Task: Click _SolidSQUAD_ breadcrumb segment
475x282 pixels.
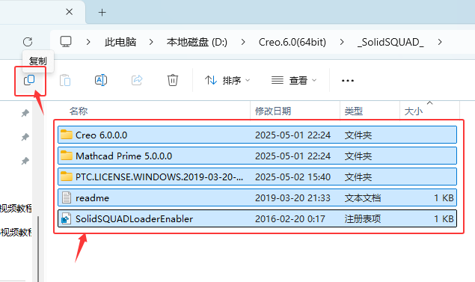Action: tap(390, 42)
